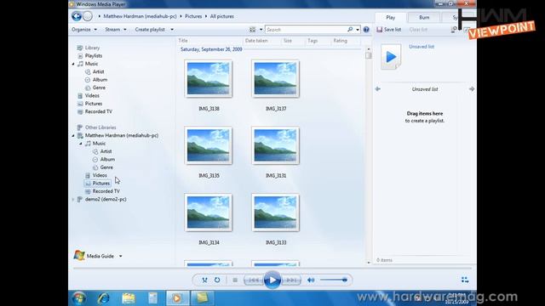Select Album under Matthew Hardman Music
The height and width of the screenshot is (306, 545).
point(107,160)
